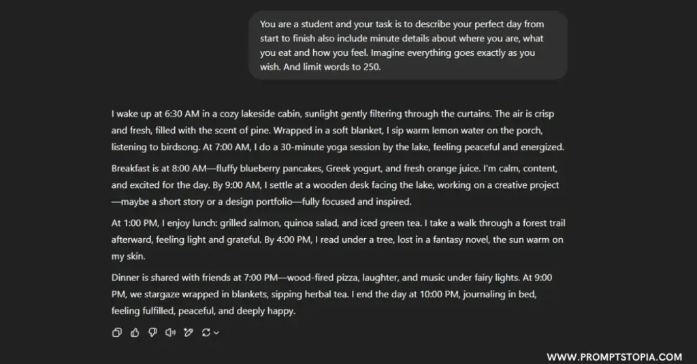The height and width of the screenshot is (364, 697).
Task: Click the line starting 'At 1:00 PM, I enjoy lunch'
Action: (x=338, y=223)
